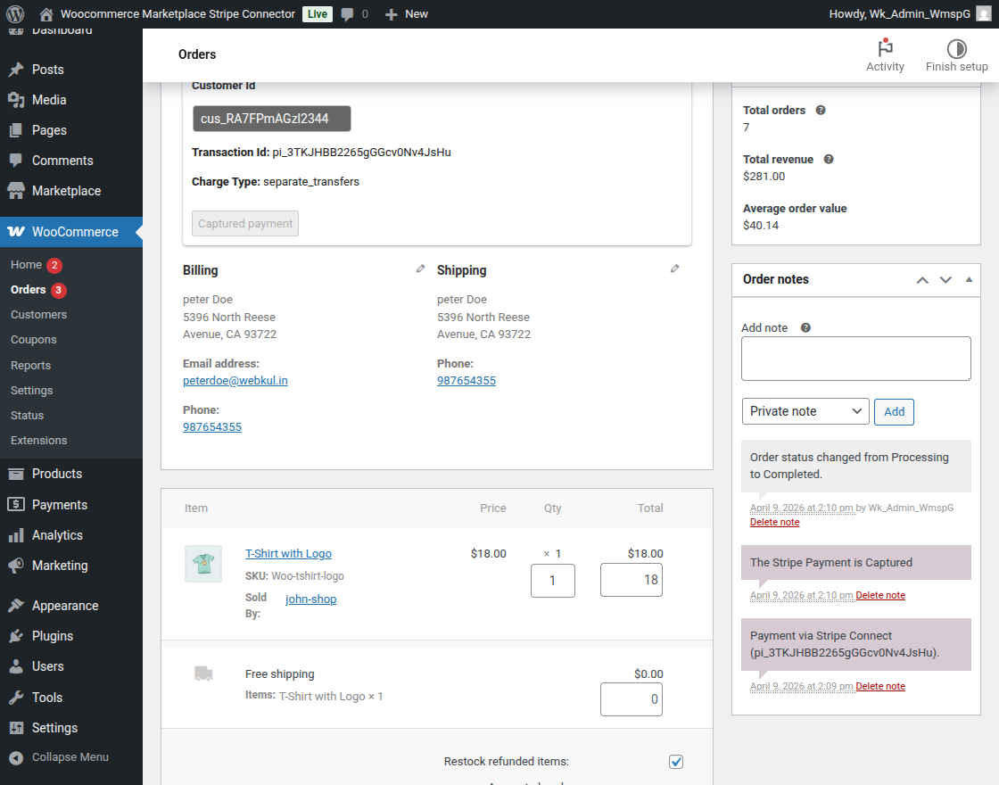Open the T-Shirt with Logo product link
The height and width of the screenshot is (785, 999).
click(288, 554)
